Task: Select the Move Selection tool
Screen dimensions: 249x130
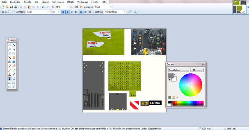Action: point(14,49)
